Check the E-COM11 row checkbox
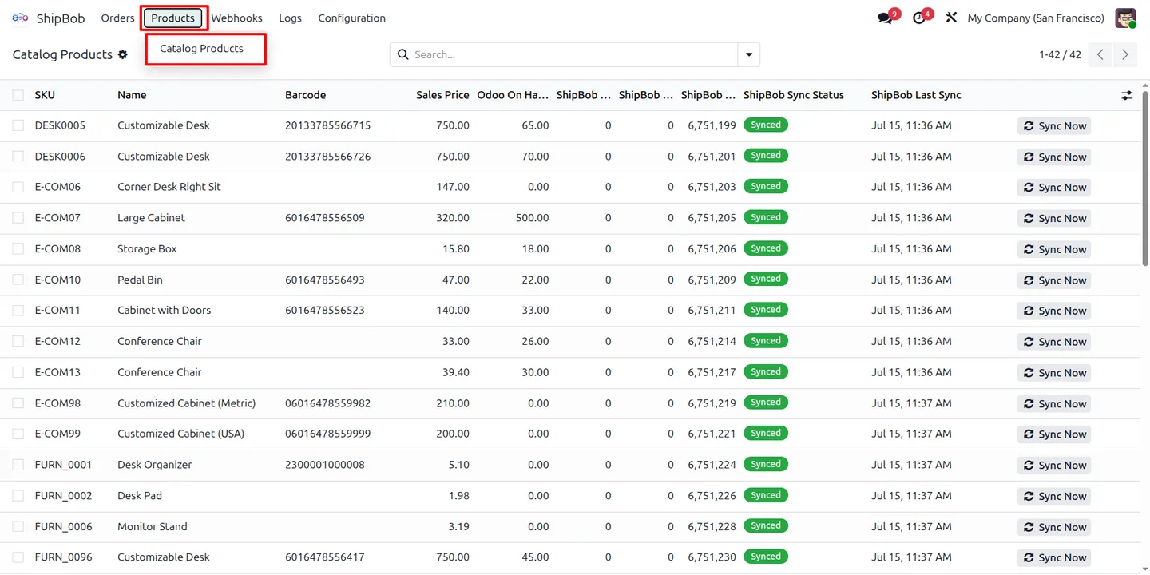Viewport: 1150px width, 575px height. click(x=18, y=311)
